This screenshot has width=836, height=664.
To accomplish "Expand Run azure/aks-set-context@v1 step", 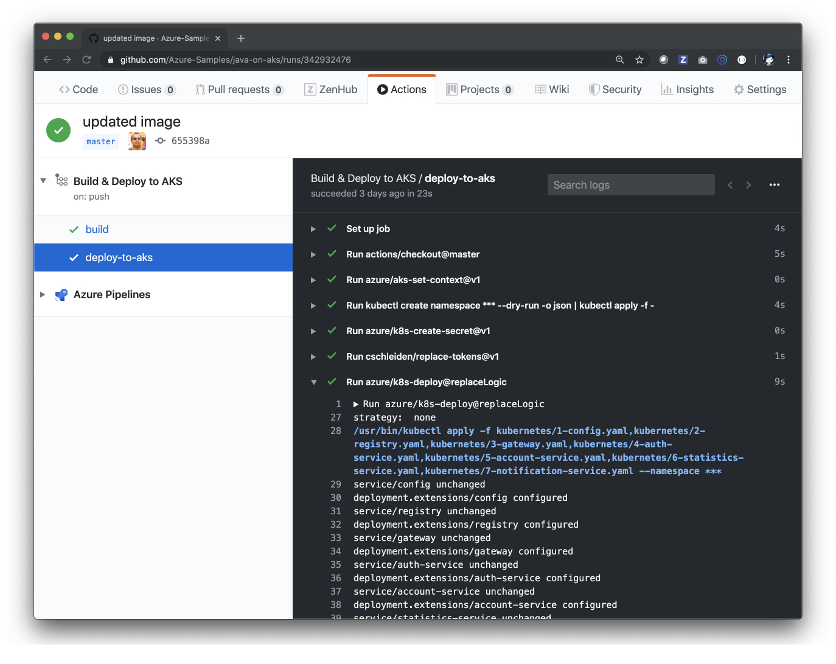I will (313, 280).
